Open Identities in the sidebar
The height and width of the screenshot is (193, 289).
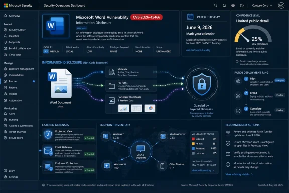pos(11,36)
